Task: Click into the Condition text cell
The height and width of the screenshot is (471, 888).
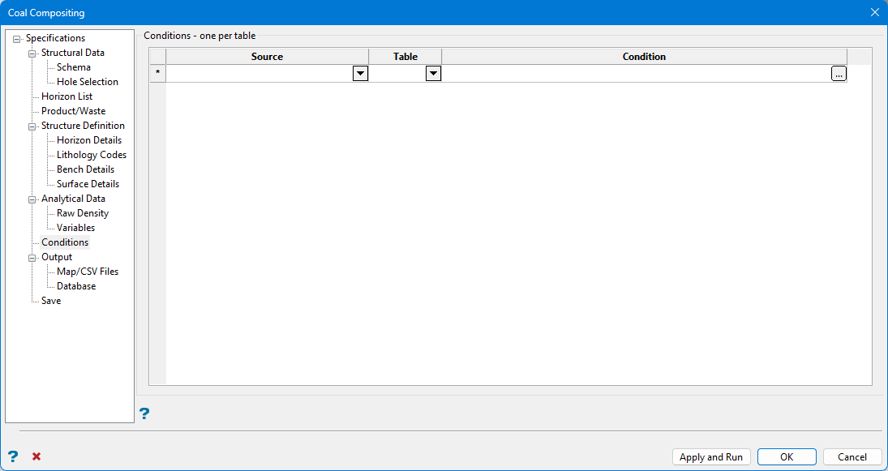Action: pyautogui.click(x=637, y=74)
